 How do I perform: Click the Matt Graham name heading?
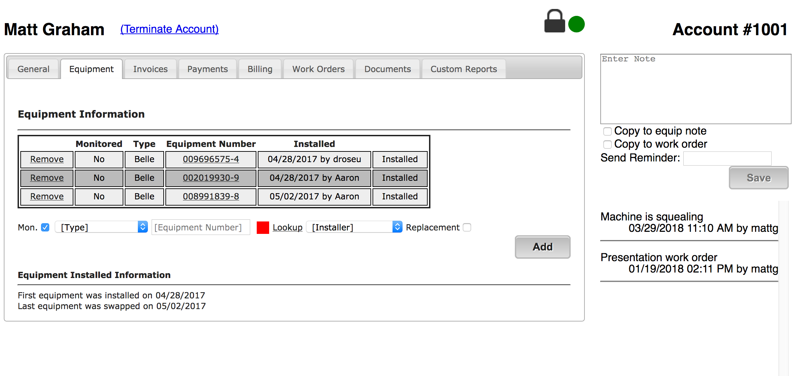pyautogui.click(x=54, y=29)
